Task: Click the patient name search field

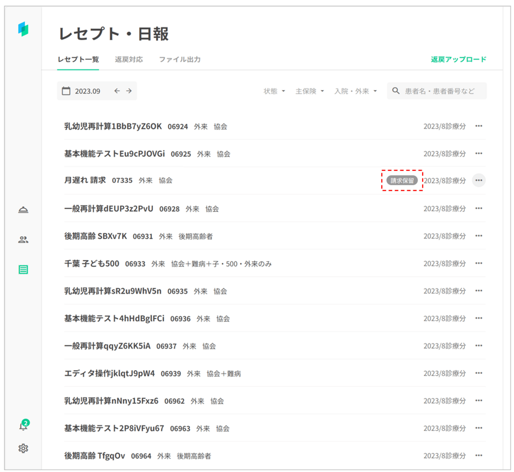Action: tap(439, 91)
